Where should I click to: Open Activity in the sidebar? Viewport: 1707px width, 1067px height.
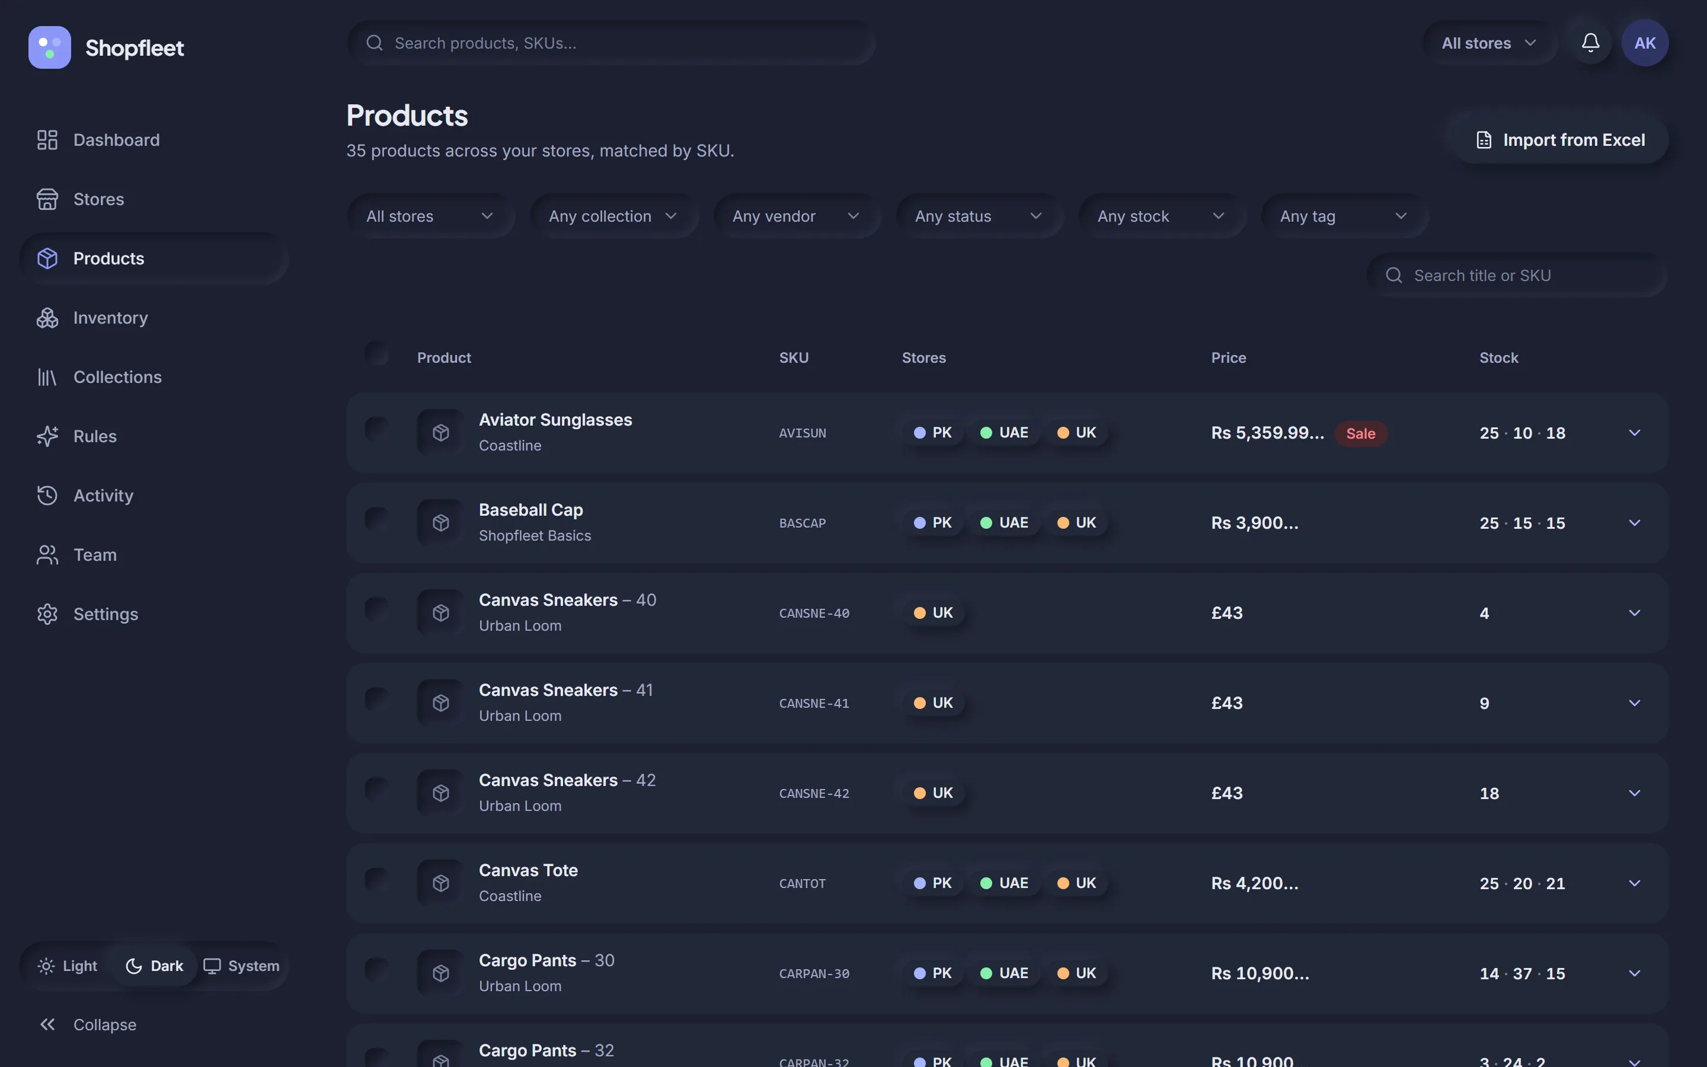[155, 496]
